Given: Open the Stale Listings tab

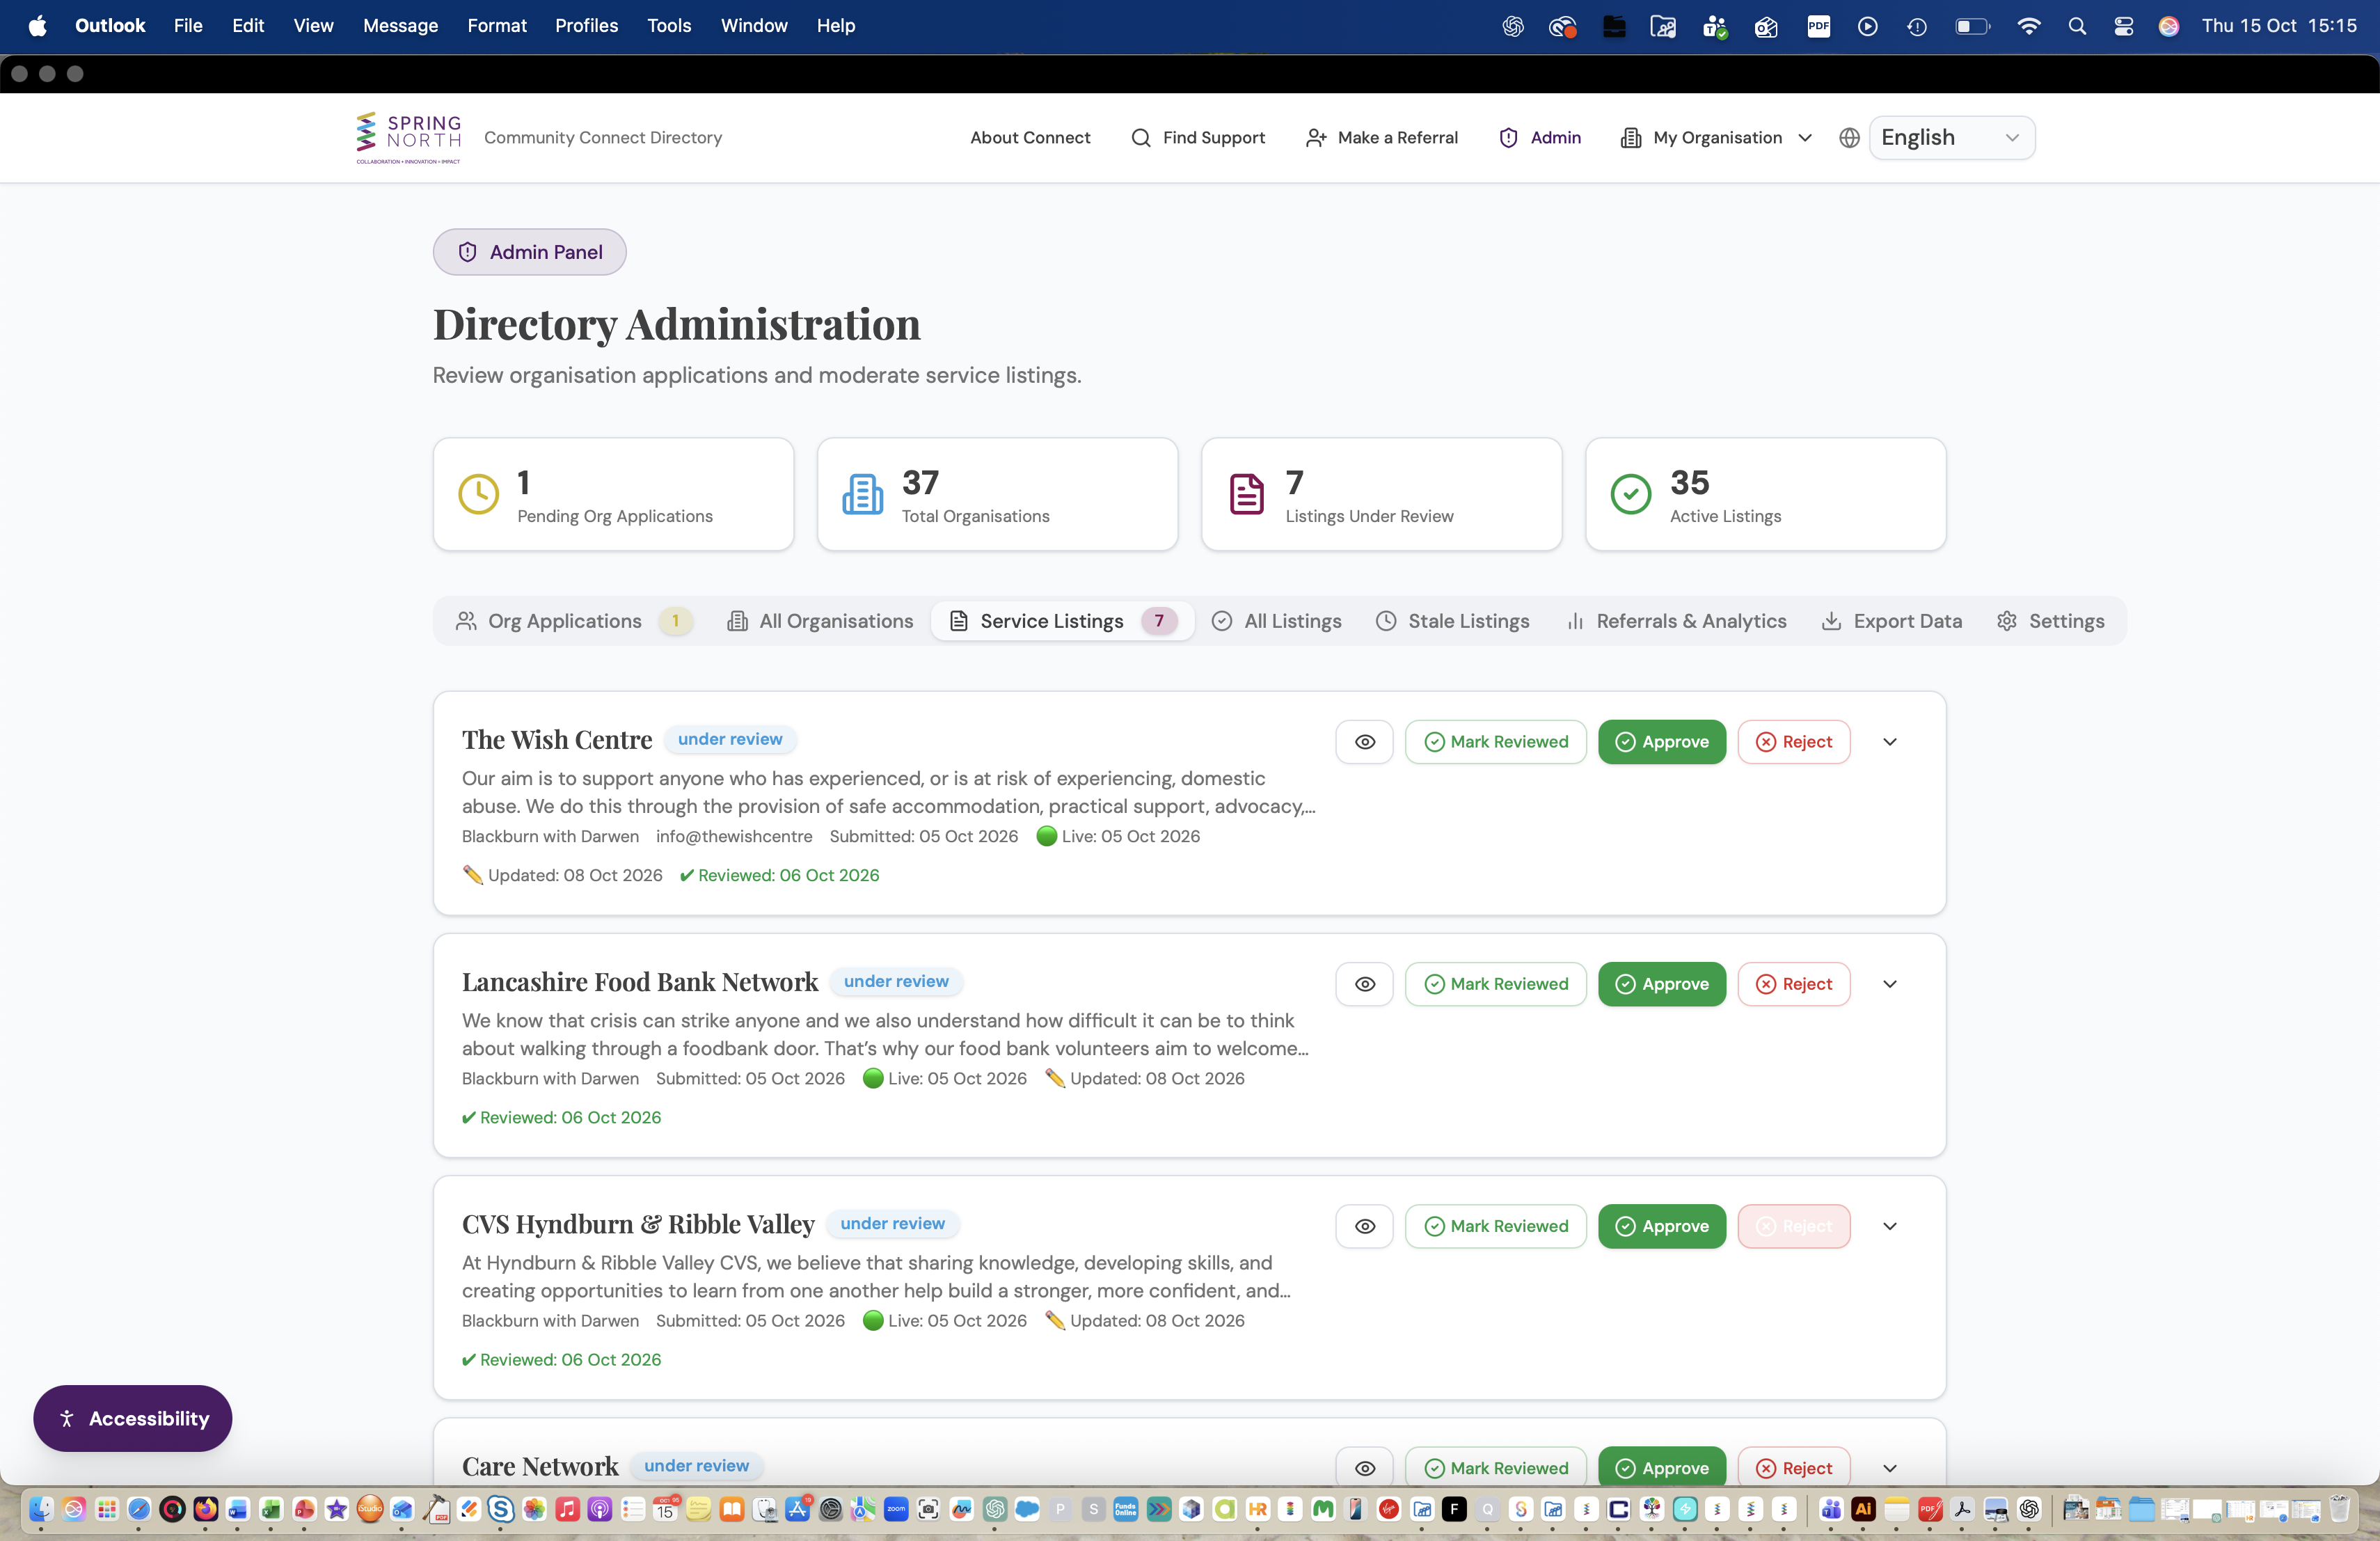Looking at the screenshot, I should coord(1453,621).
